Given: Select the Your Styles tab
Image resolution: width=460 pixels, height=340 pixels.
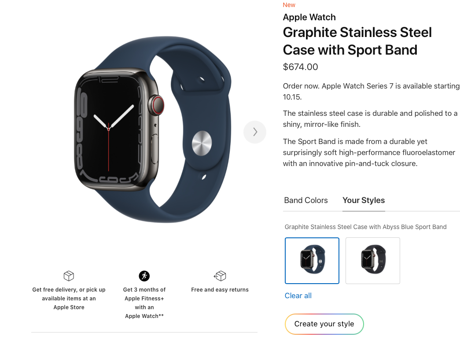Looking at the screenshot, I should pyautogui.click(x=364, y=200).
